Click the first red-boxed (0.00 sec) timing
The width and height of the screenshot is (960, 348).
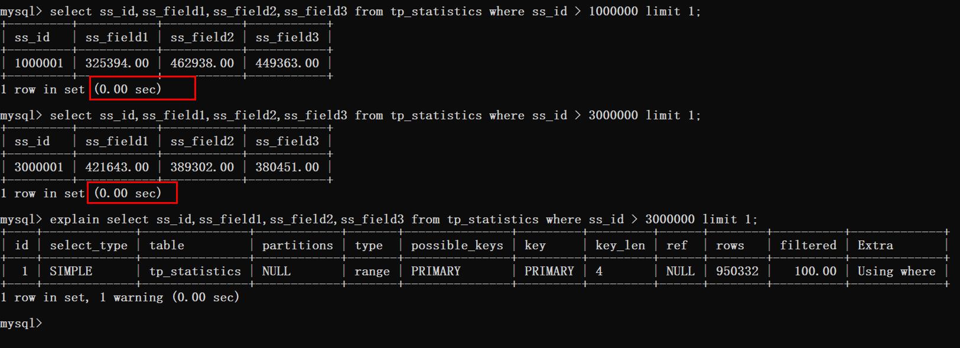[x=128, y=89]
